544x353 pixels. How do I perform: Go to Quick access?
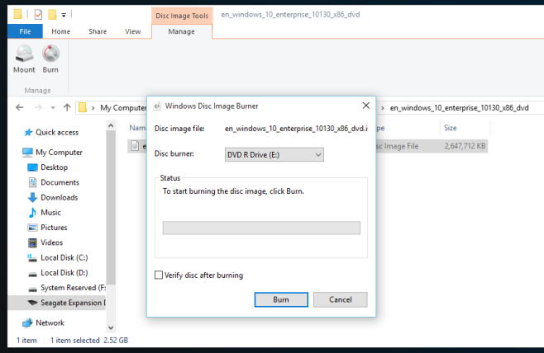coord(56,132)
